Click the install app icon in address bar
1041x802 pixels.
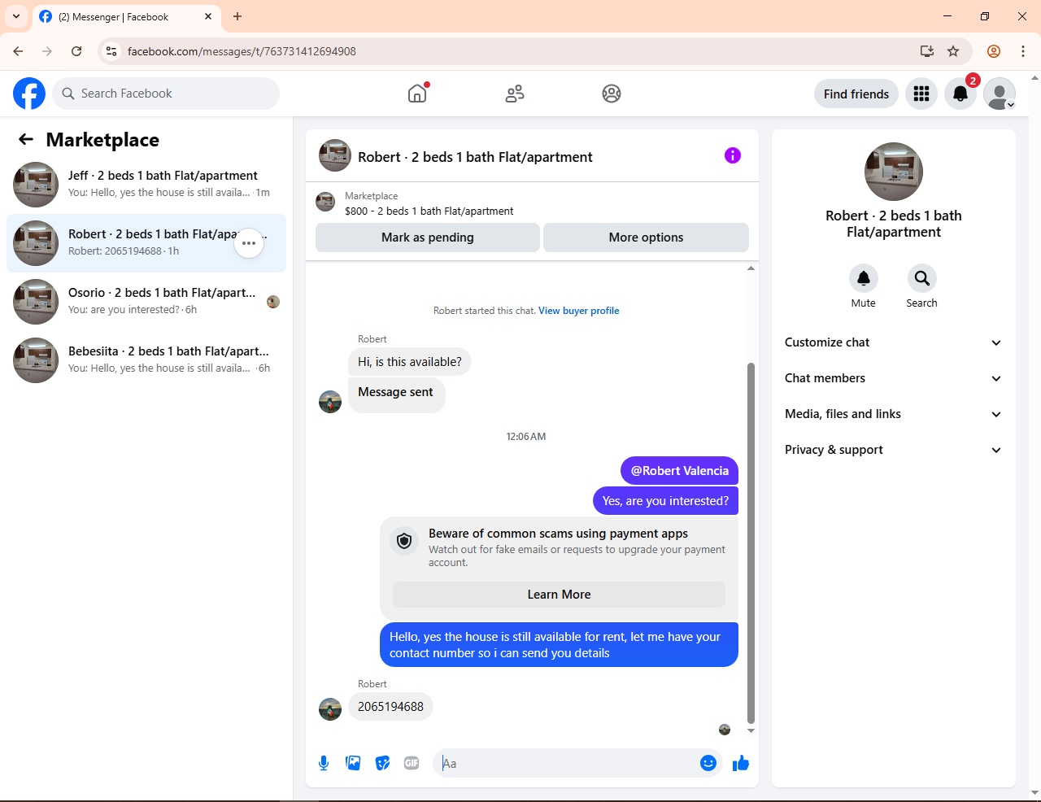tap(927, 51)
